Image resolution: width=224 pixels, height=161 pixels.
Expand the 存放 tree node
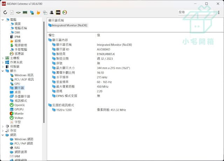pos(2,131)
